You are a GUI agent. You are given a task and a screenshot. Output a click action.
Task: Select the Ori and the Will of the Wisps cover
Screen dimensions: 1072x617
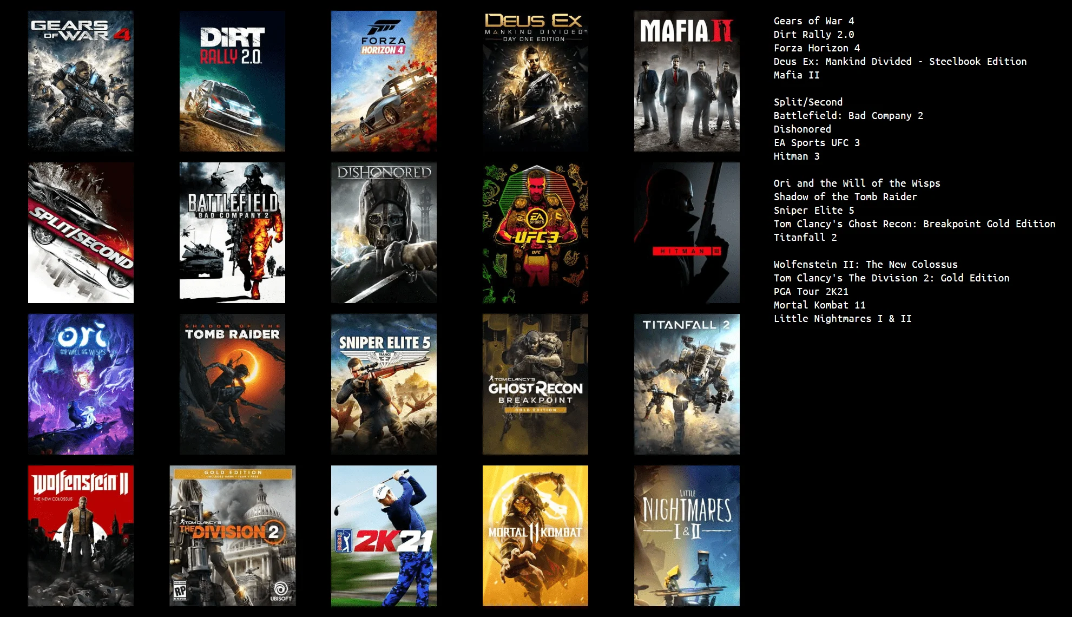[81, 384]
